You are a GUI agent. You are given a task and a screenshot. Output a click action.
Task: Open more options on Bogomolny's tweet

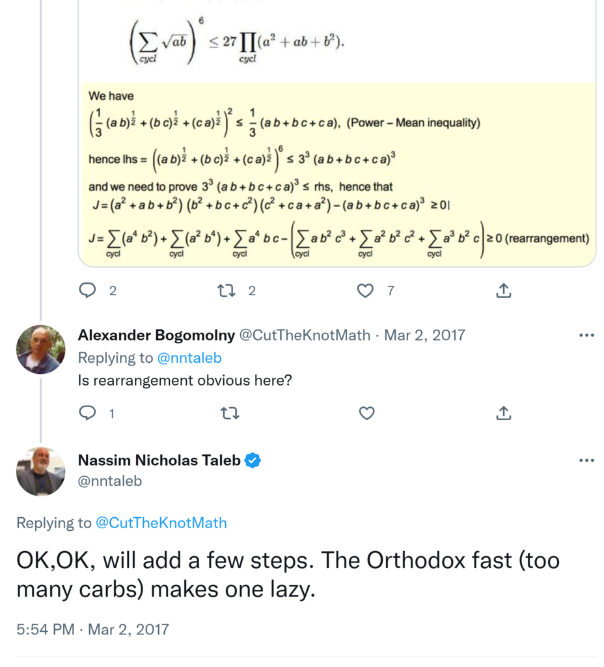coord(586,335)
